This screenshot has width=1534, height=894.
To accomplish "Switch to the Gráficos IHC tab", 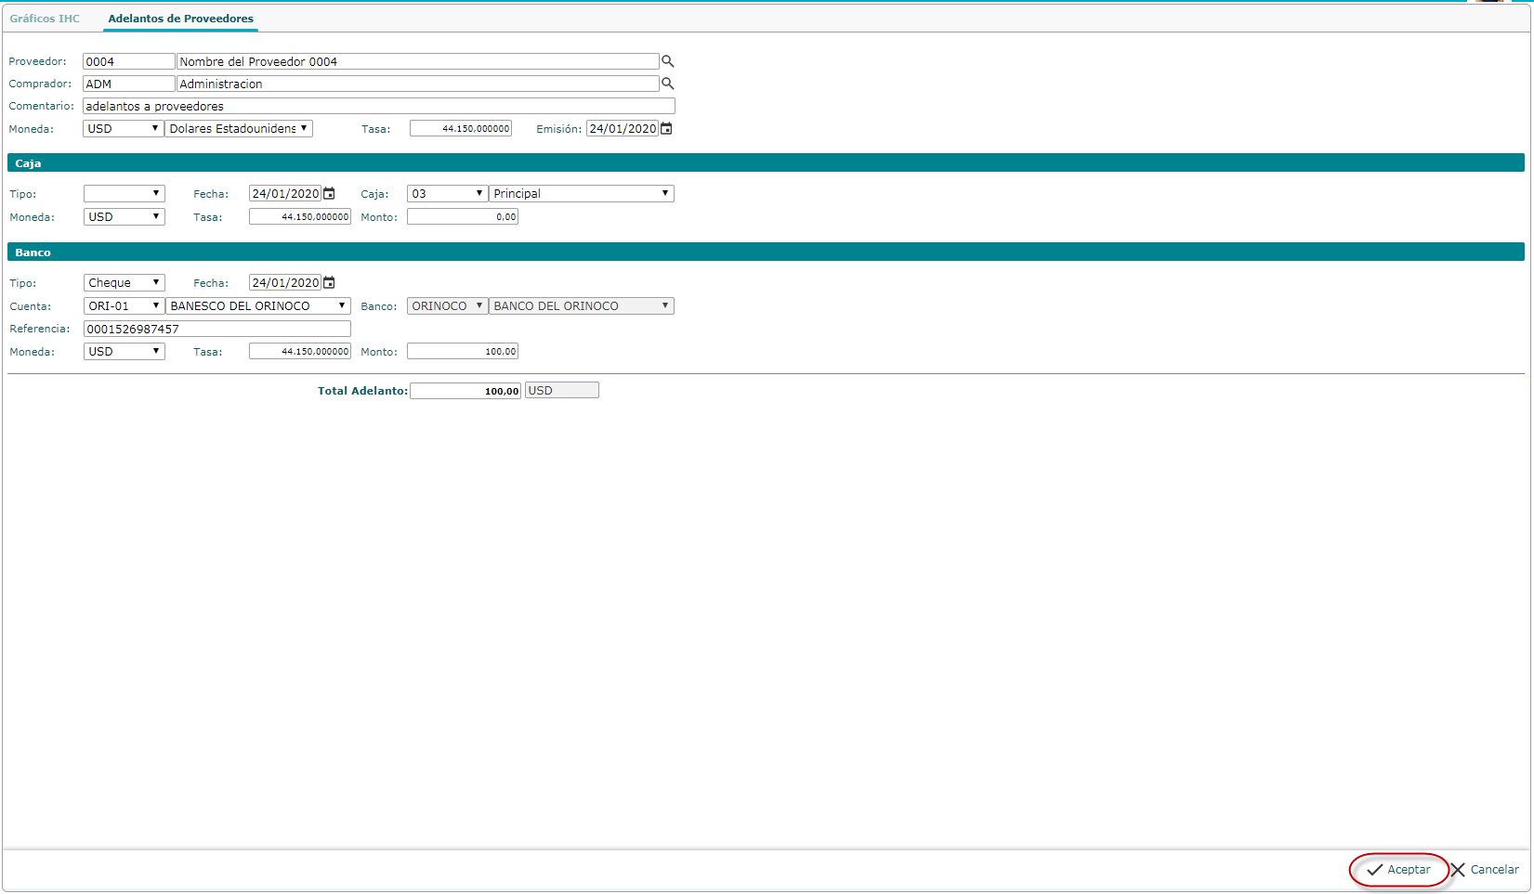I will point(45,19).
